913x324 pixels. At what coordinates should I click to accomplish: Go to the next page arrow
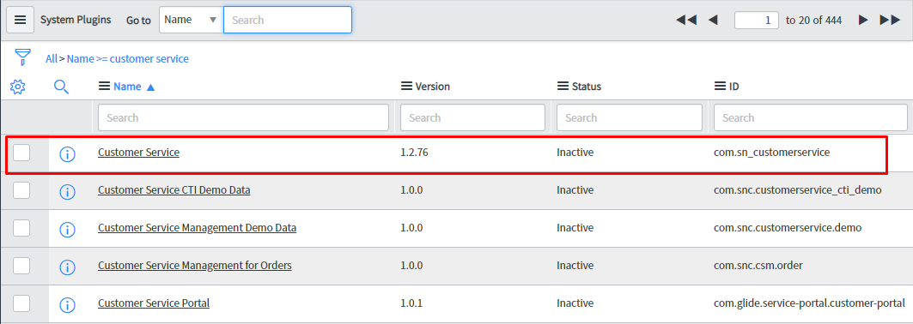click(x=863, y=20)
